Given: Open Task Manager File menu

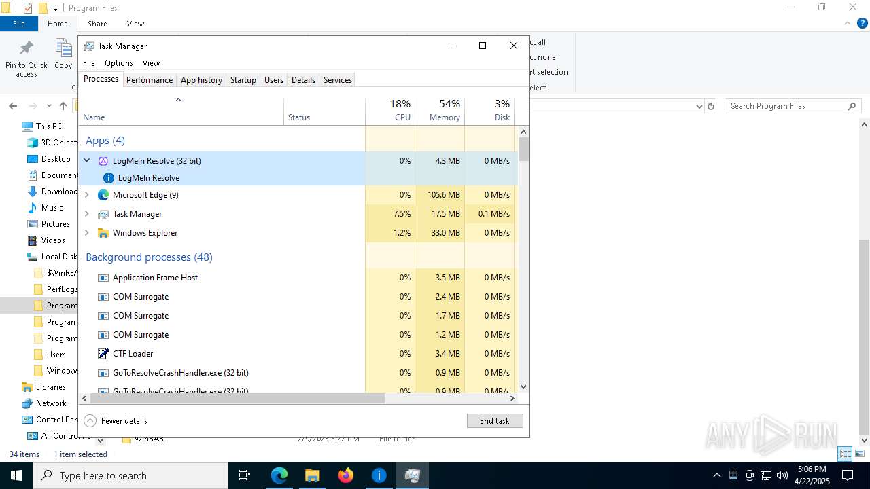Looking at the screenshot, I should (89, 63).
